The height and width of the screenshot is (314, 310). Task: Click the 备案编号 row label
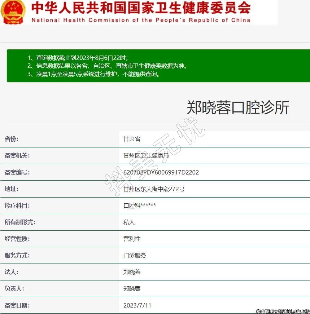[17, 172]
